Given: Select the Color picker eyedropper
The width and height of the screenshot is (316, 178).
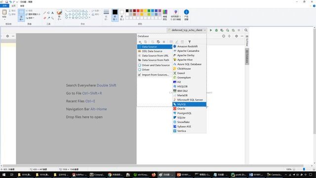Looking at the screenshot, I should tap(48, 18).
